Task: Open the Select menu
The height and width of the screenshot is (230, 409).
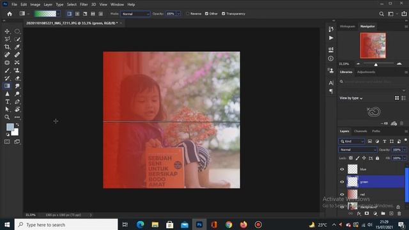Action: 72,4
